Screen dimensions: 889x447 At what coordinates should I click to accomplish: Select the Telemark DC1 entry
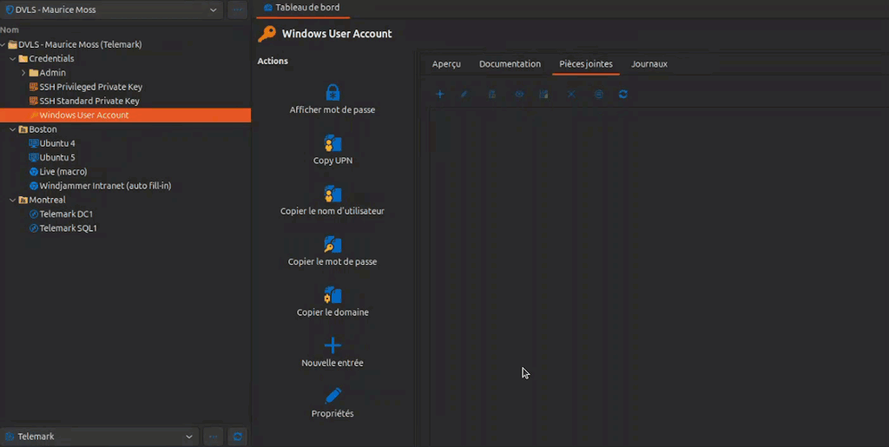66,214
